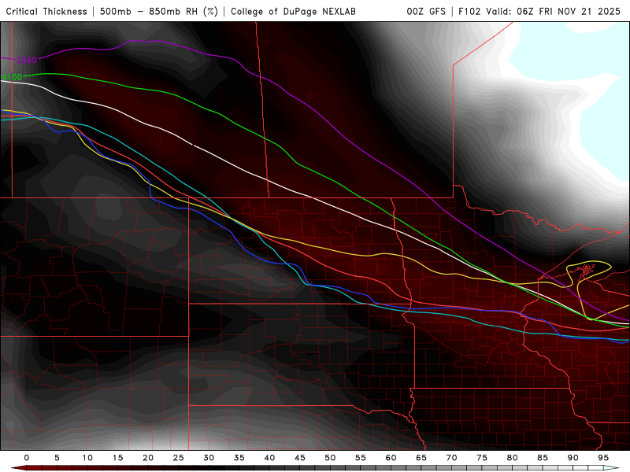Click the color scale label "65"
630x472 pixels.
click(421, 458)
